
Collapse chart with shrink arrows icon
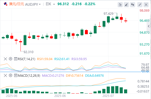[x=140, y=4]
